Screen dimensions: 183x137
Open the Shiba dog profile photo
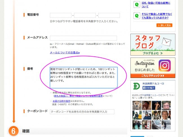pos(137,105)
